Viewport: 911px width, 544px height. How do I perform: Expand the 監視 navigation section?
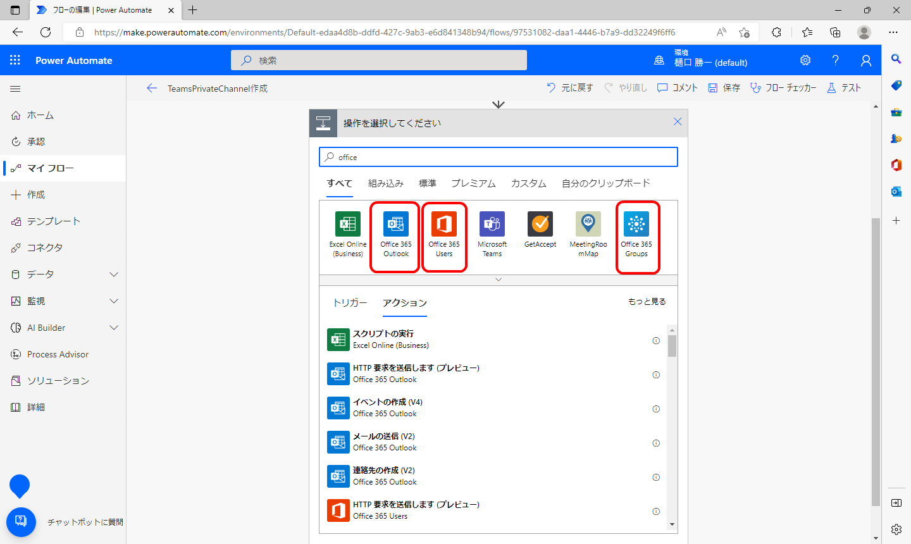click(114, 301)
